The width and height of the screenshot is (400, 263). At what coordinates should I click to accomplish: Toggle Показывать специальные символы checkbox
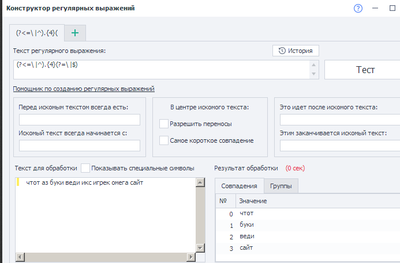(x=85, y=168)
